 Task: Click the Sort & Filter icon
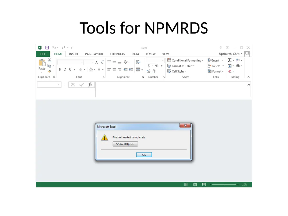tap(238, 60)
